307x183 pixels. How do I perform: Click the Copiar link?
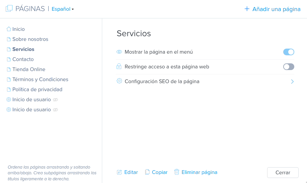[x=160, y=172]
